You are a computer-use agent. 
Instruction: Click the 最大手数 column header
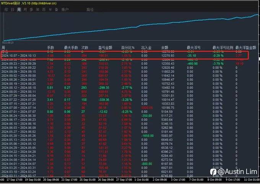(71, 48)
